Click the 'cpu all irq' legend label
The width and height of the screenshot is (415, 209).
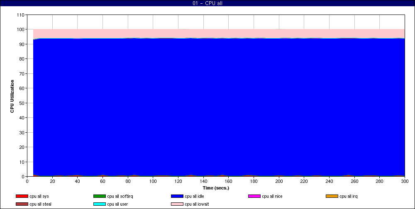[349, 196]
